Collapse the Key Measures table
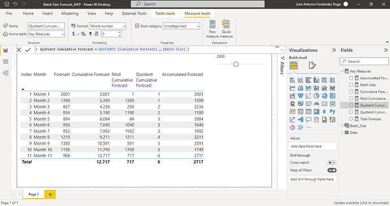This screenshot has width=390, height=206. pyautogui.click(x=343, y=71)
